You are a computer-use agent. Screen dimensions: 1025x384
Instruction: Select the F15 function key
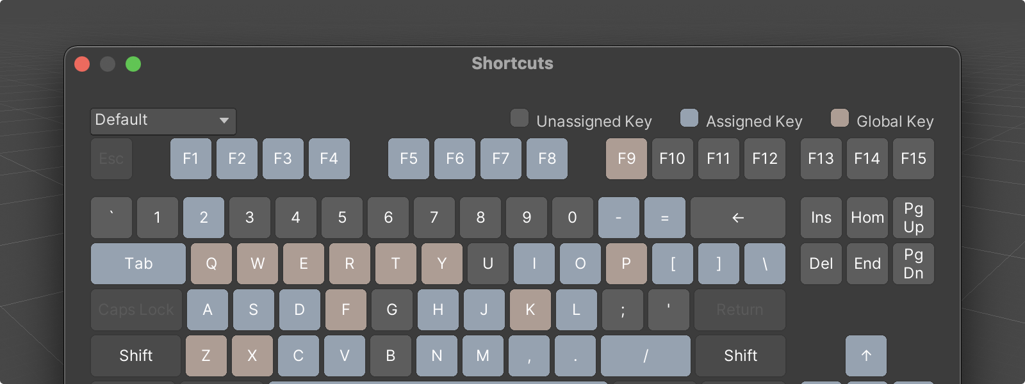tap(913, 159)
